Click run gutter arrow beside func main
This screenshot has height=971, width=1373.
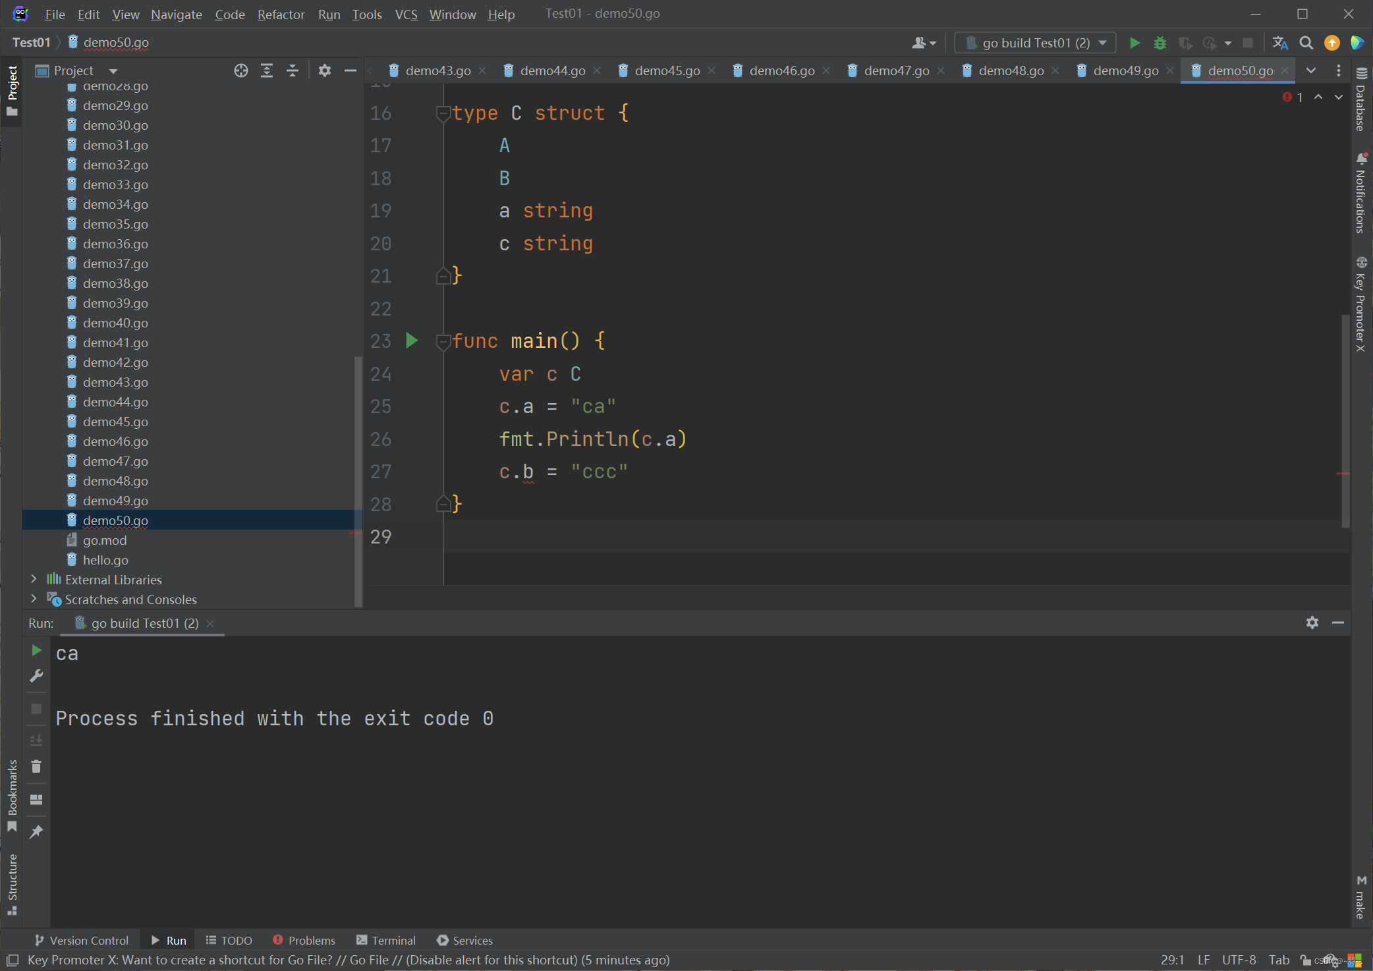click(x=412, y=341)
